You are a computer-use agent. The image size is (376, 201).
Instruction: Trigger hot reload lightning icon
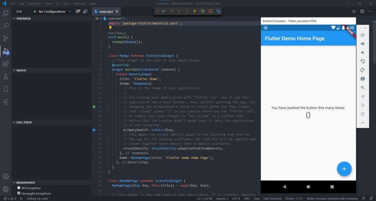[195, 11]
